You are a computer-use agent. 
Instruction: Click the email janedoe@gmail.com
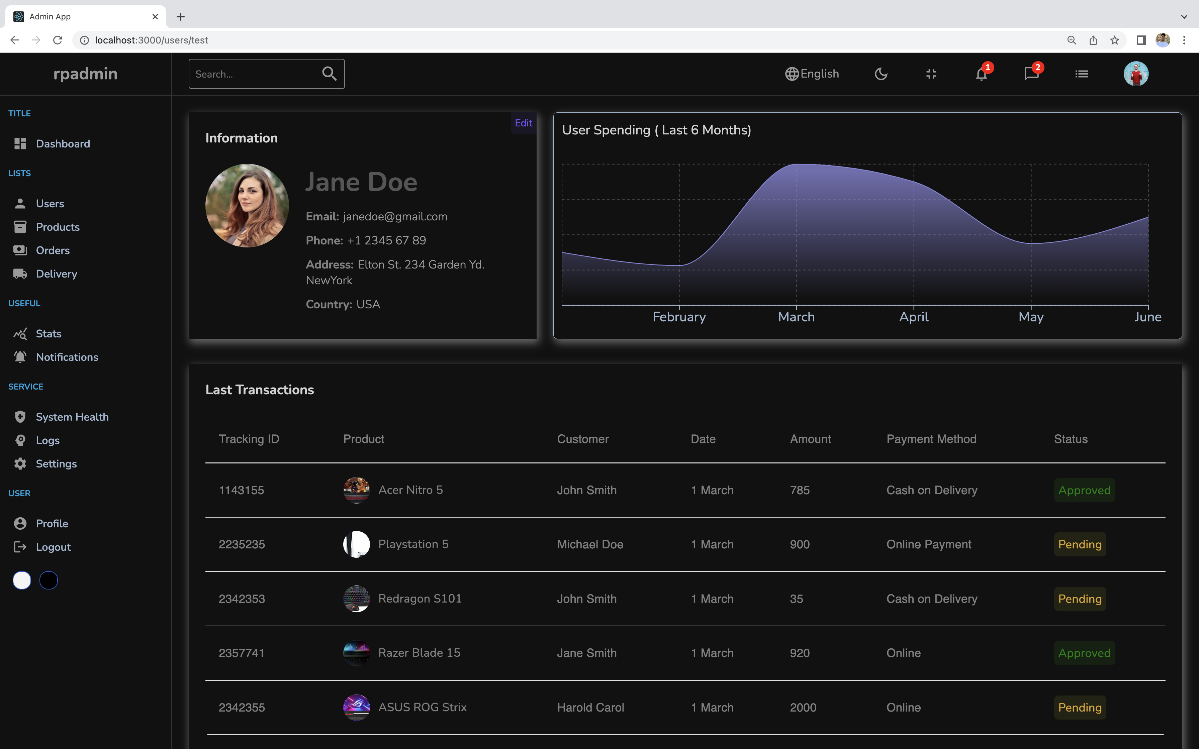coord(395,216)
